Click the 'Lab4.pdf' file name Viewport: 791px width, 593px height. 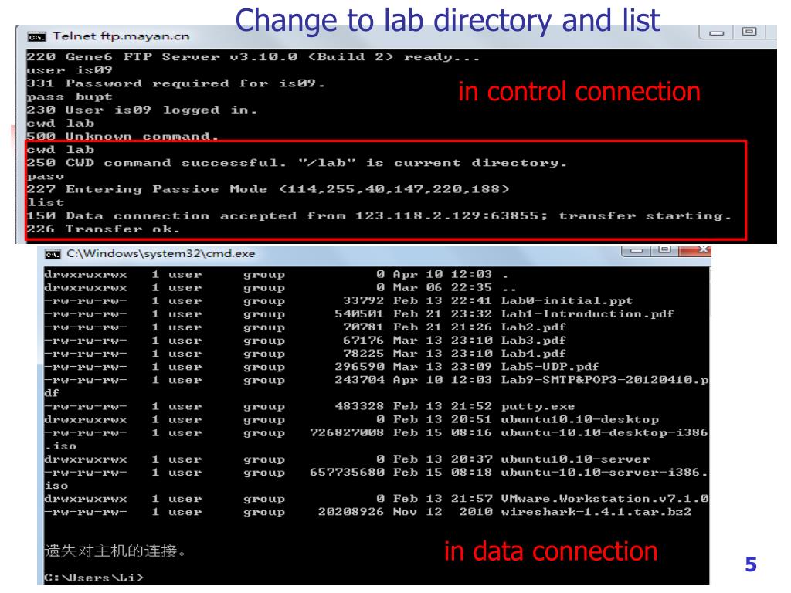[x=533, y=354]
